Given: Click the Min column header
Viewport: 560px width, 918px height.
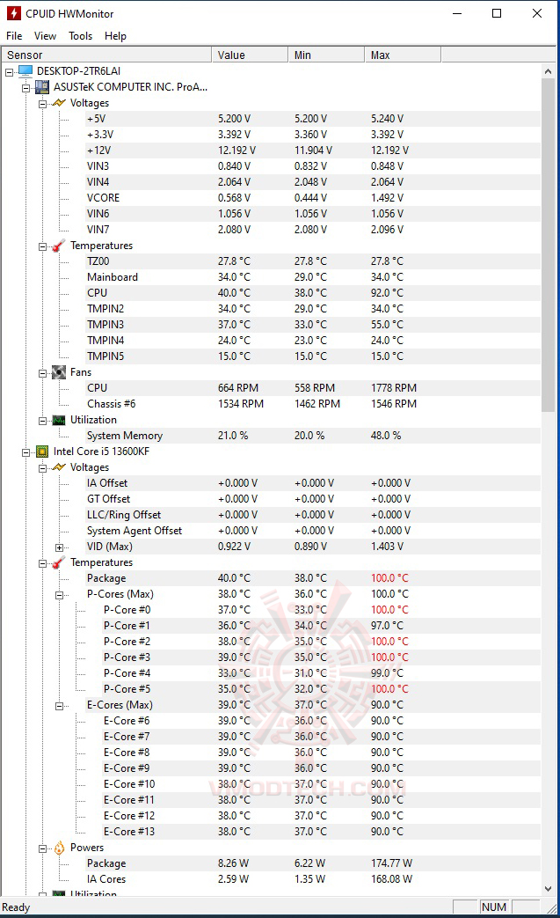Looking at the screenshot, I should click(326, 55).
